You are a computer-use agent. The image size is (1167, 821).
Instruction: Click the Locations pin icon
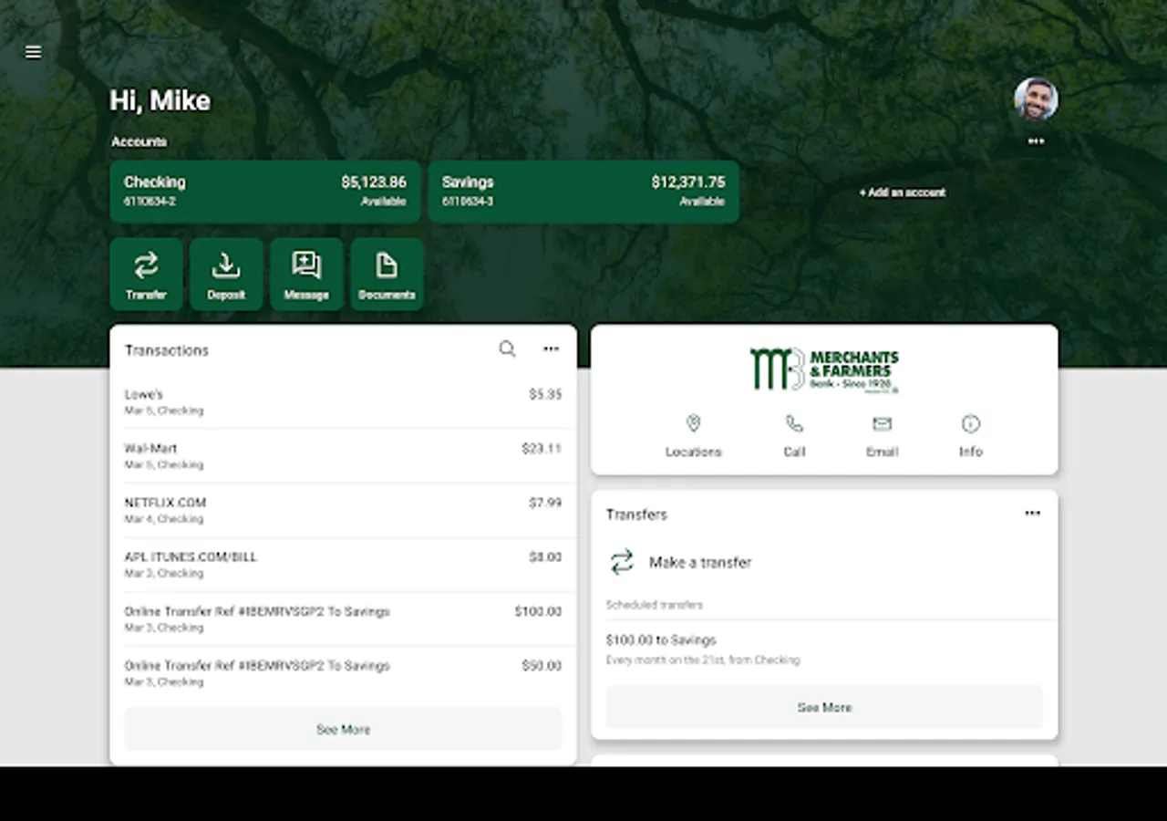pyautogui.click(x=693, y=422)
